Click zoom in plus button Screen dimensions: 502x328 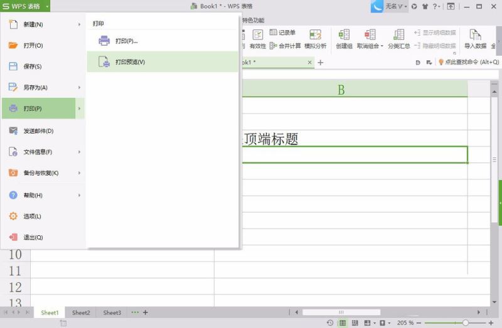(491, 323)
